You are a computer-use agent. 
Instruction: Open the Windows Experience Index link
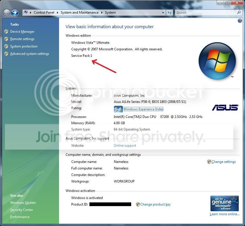[143, 109]
